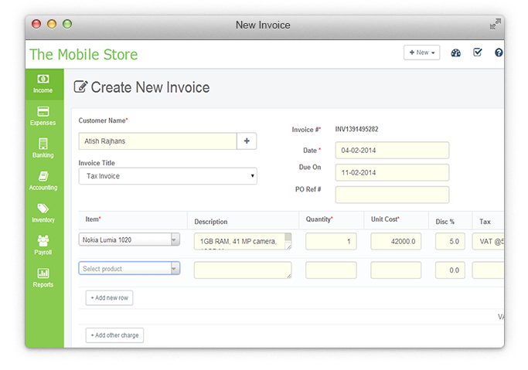Image resolution: width=528 pixels, height=370 pixels.
Task: Click the green zoom window button
Action: (x=67, y=24)
